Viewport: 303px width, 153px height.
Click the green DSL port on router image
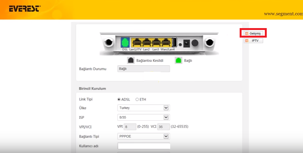tap(125, 43)
